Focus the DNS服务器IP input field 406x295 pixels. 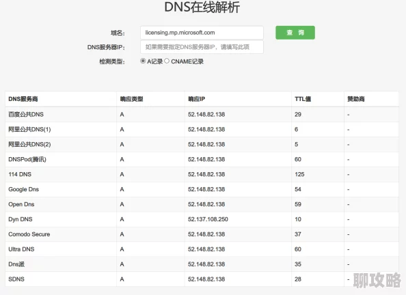pyautogui.click(x=202, y=47)
